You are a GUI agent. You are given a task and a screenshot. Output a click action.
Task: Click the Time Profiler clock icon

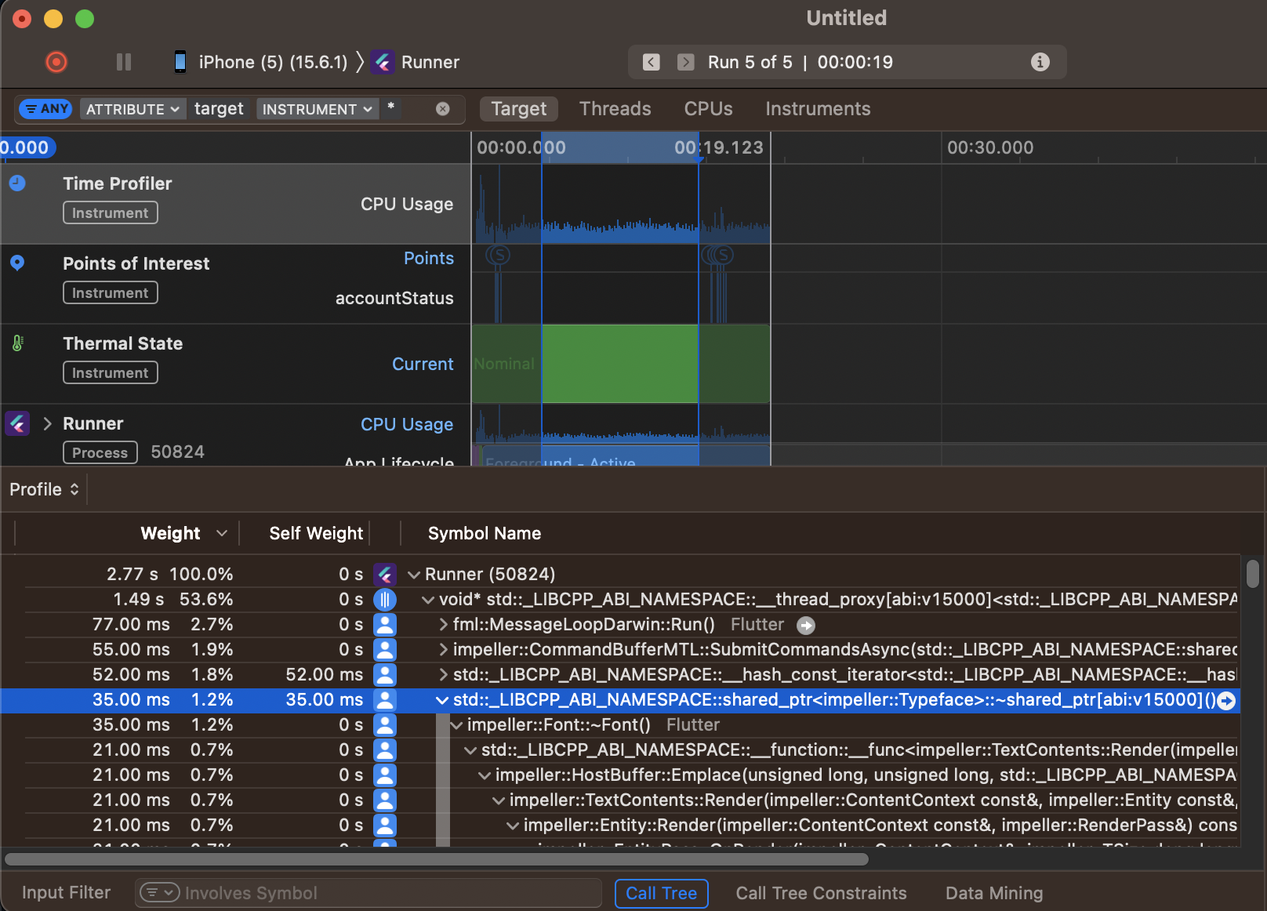click(17, 183)
